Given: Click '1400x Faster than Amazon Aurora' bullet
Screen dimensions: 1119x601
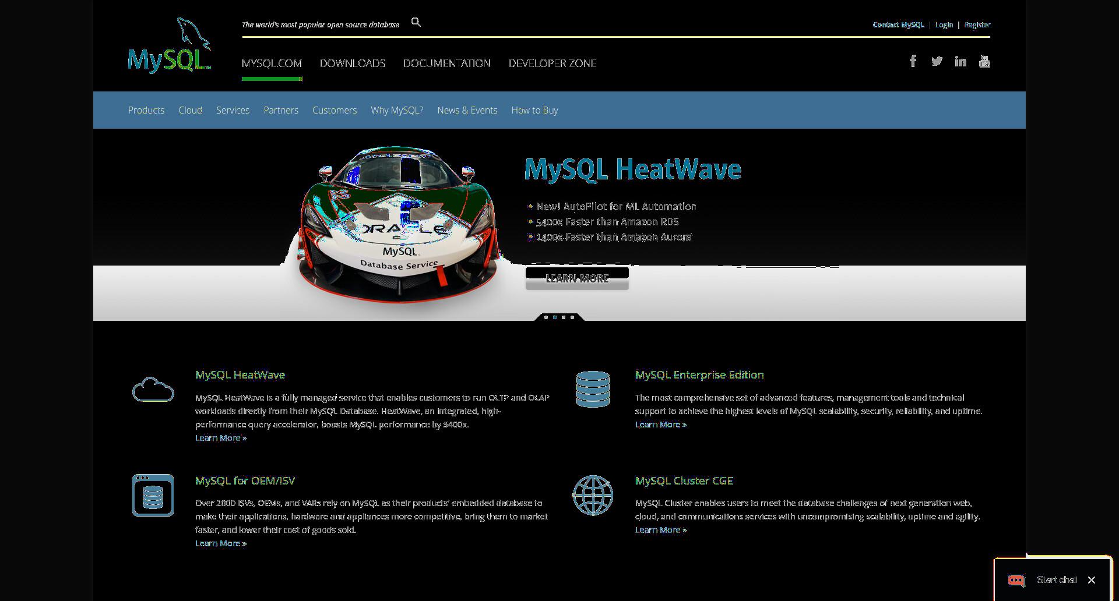Looking at the screenshot, I should (x=613, y=237).
